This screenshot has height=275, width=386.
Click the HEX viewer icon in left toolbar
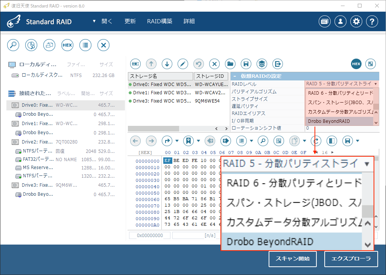(67, 45)
